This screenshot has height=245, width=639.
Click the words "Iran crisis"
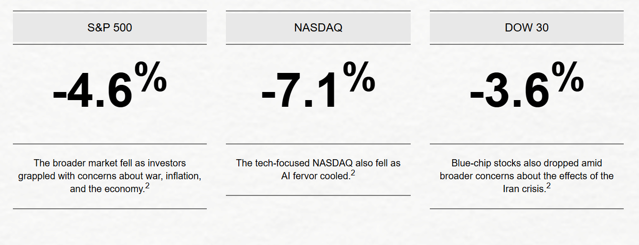point(523,189)
